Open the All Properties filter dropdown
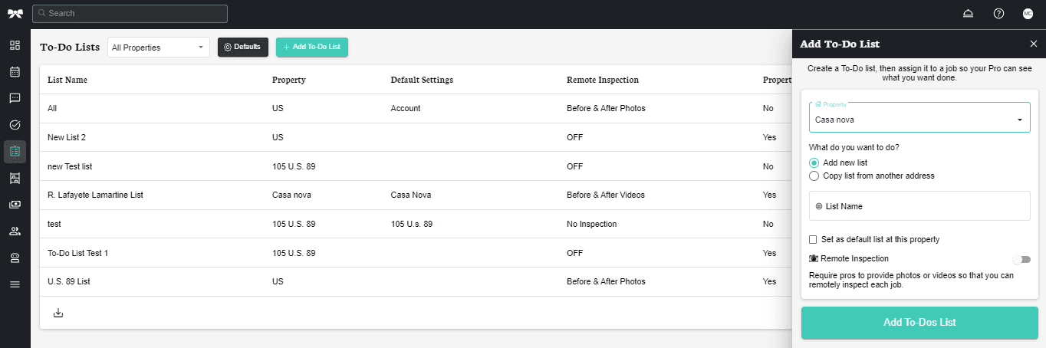Viewport: 1046px width, 348px height. pyautogui.click(x=158, y=48)
